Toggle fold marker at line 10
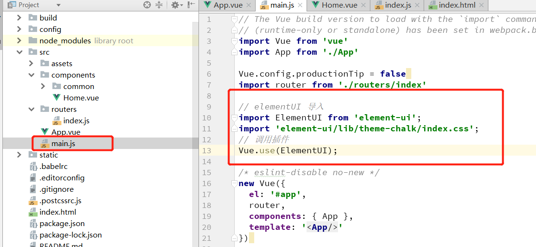Image resolution: width=536 pixels, height=247 pixels. (234, 118)
